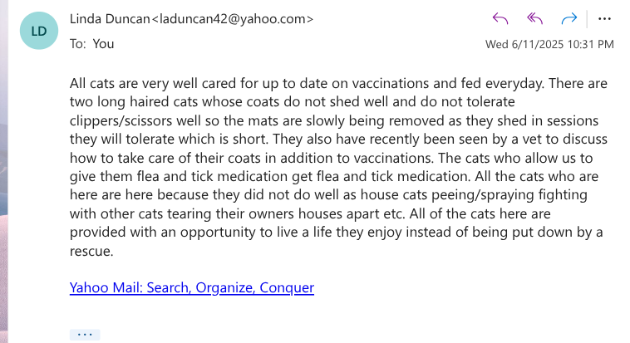Viewport: 630px width, 343px height.
Task: Forward this message using the blue arrow
Action: tap(569, 18)
